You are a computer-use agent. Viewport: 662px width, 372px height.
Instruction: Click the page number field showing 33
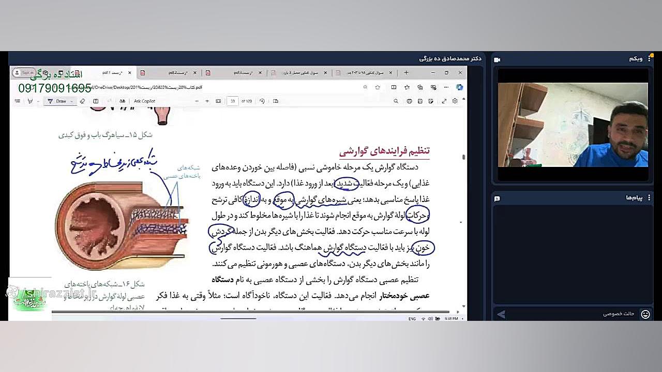coord(233,101)
